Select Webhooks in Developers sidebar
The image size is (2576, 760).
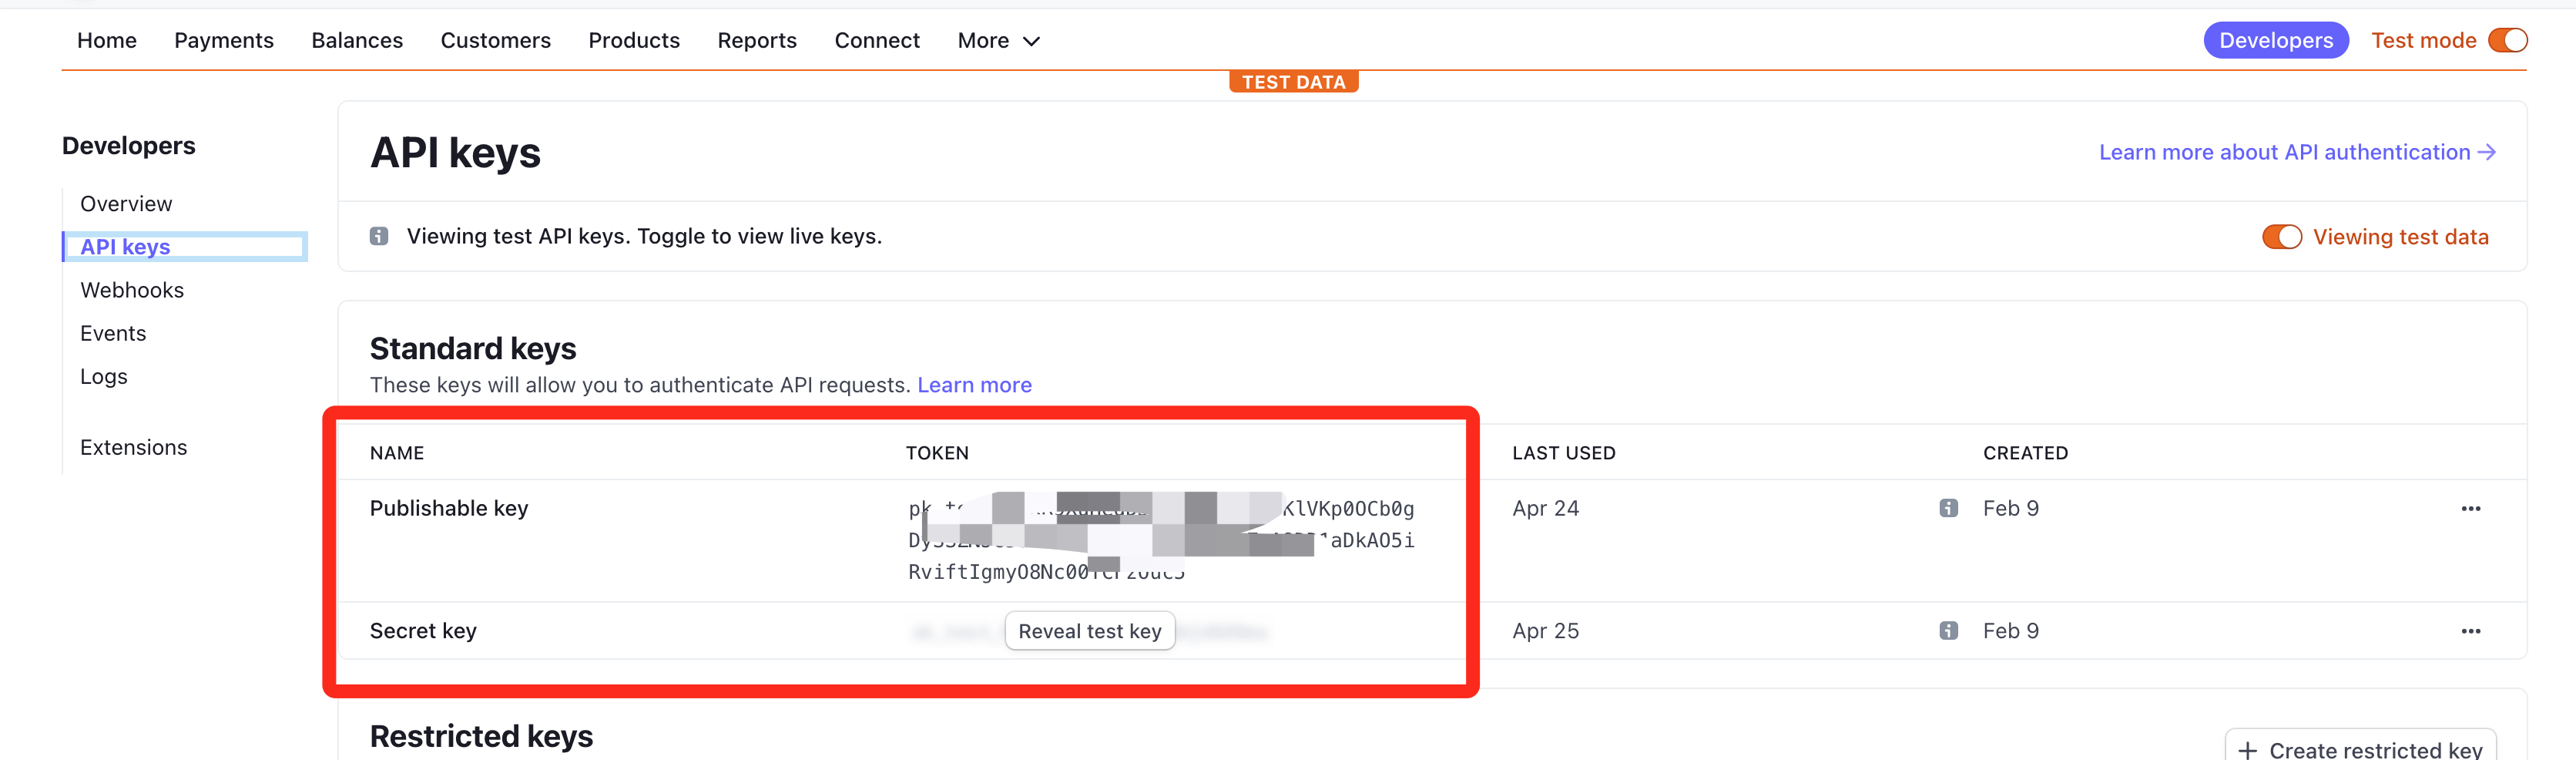coord(132,290)
